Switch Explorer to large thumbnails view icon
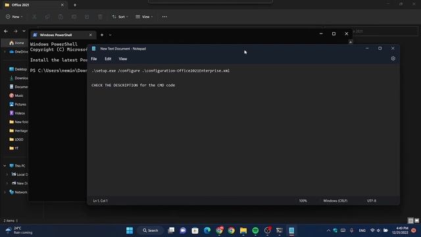 coord(416,221)
